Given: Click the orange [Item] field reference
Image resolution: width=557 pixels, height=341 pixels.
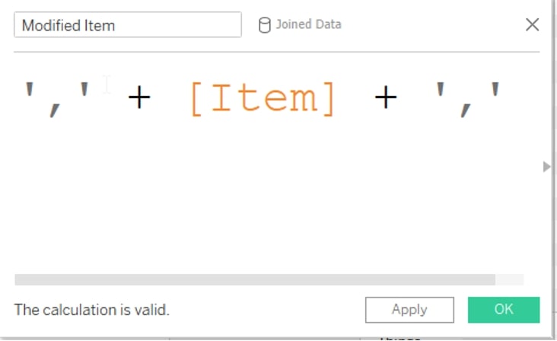Looking at the screenshot, I should click(x=262, y=99).
